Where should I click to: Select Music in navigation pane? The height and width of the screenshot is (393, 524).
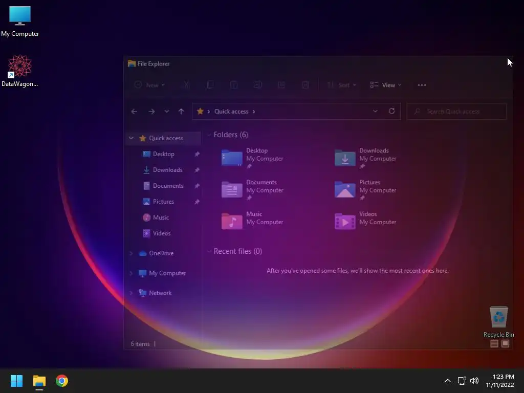click(161, 217)
